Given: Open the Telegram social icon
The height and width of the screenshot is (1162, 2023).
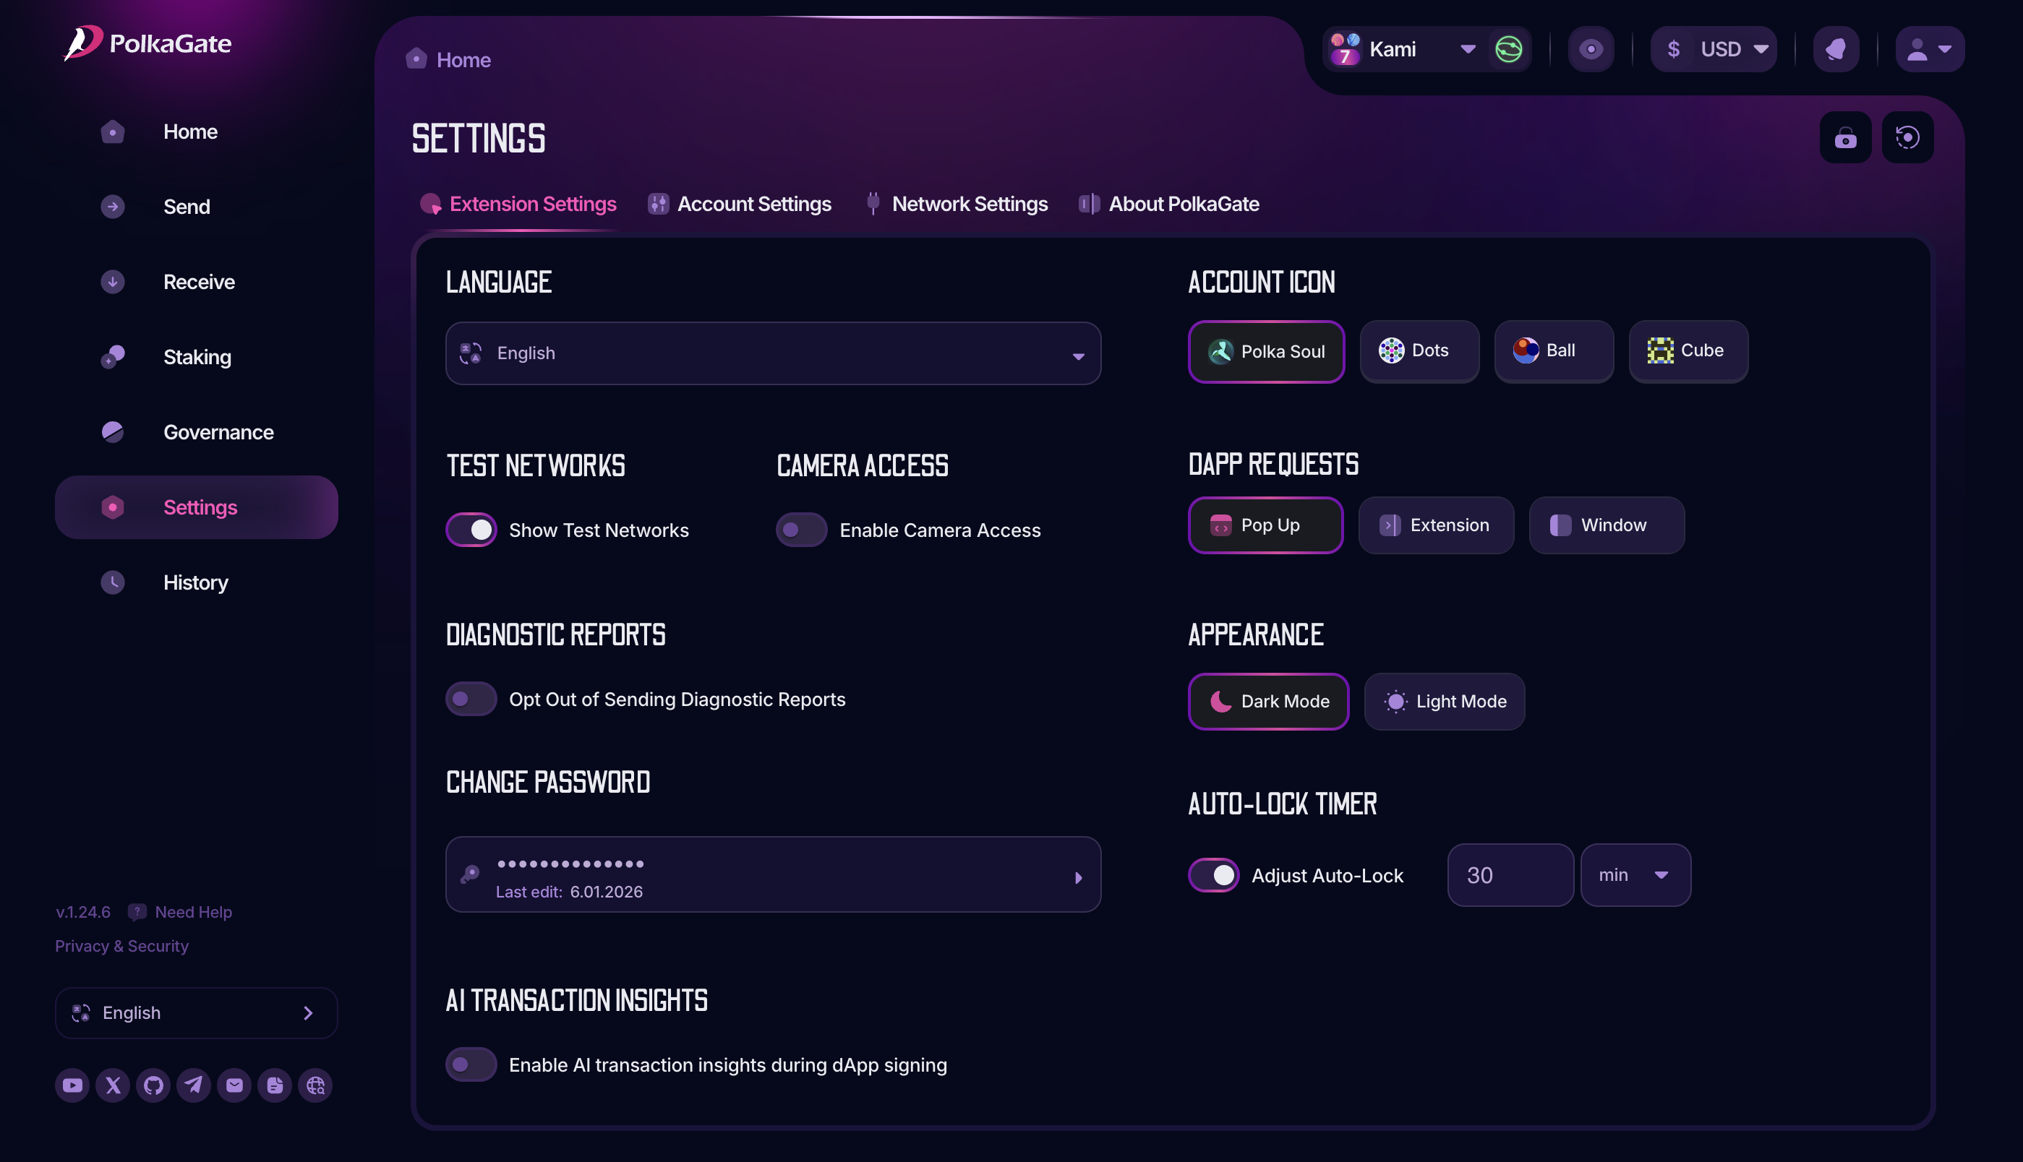Looking at the screenshot, I should pos(194,1085).
